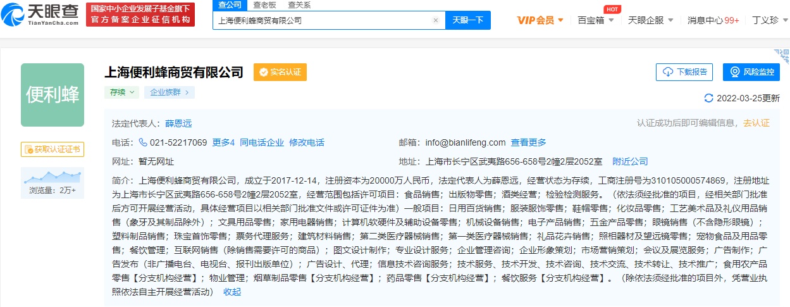Select the 查老板 tab

264,5
